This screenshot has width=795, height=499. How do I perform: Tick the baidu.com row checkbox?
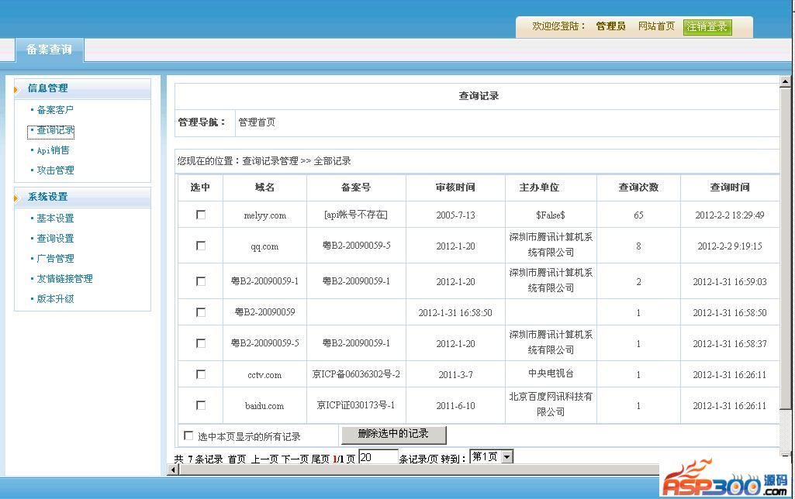point(201,404)
